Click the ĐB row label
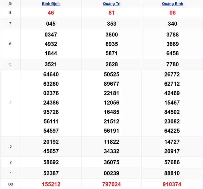 tap(10, 184)
